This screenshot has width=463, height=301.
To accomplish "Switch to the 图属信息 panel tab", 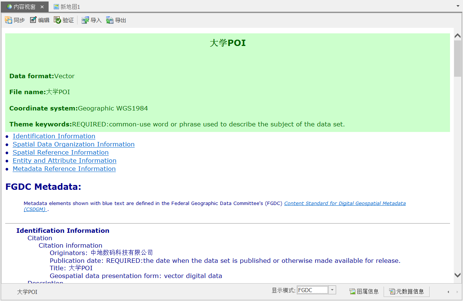I will [x=364, y=291].
